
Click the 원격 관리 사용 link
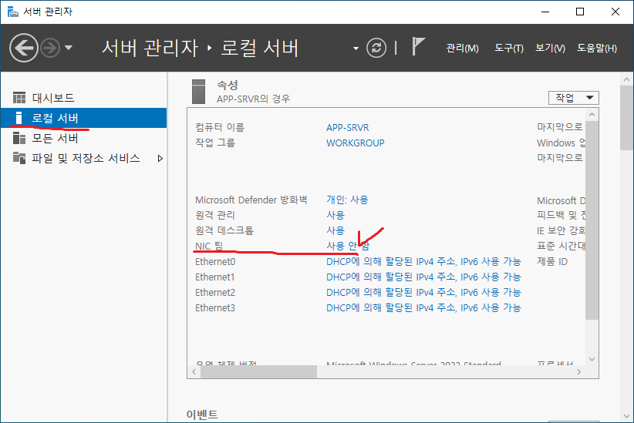coord(336,215)
